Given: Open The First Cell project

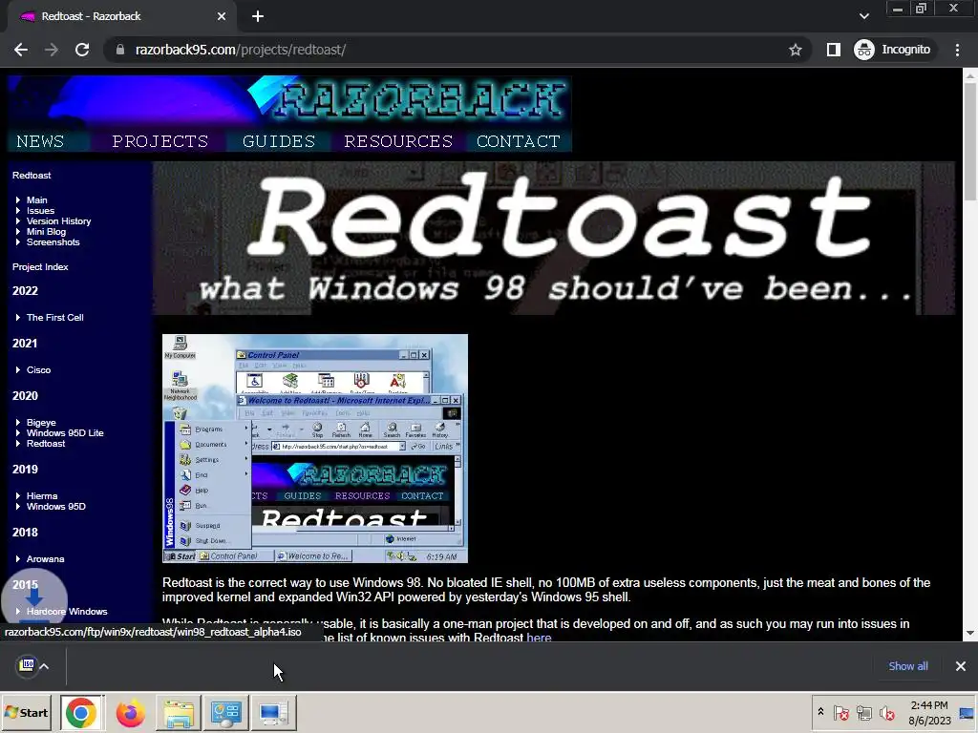Looking at the screenshot, I should 54,317.
